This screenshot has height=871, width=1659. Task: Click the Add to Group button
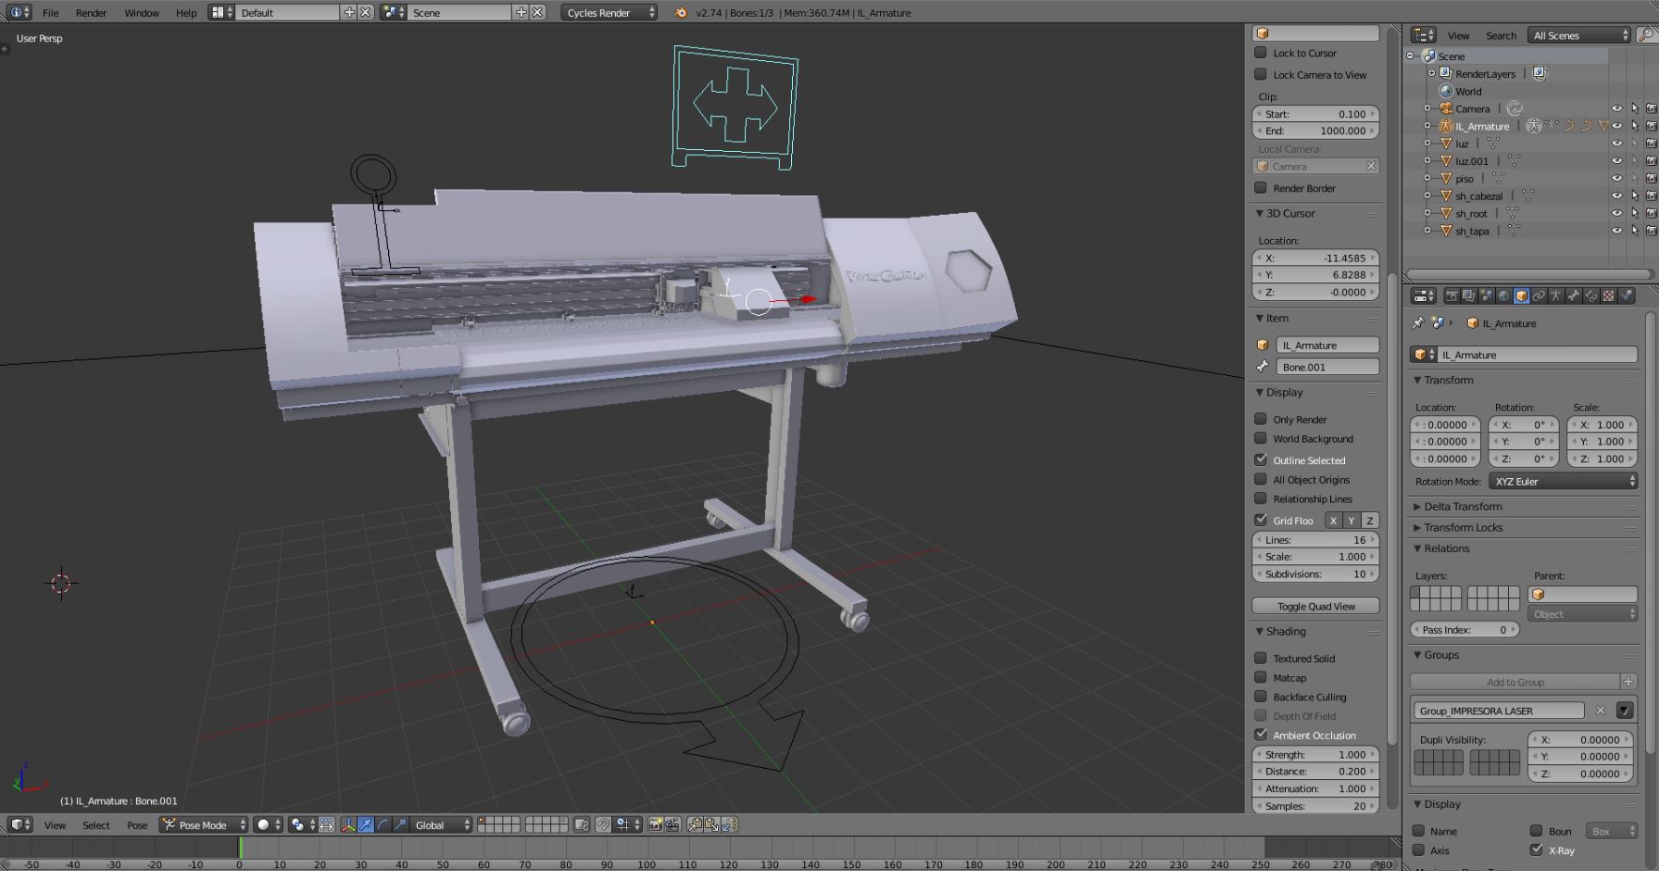(x=1515, y=683)
